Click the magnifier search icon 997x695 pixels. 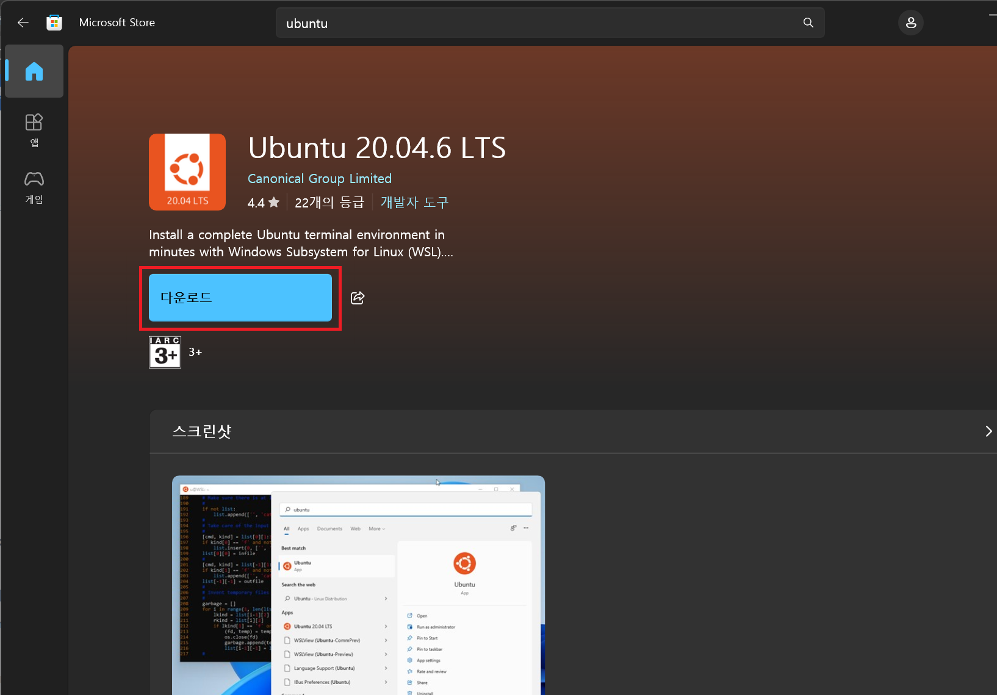coord(808,23)
